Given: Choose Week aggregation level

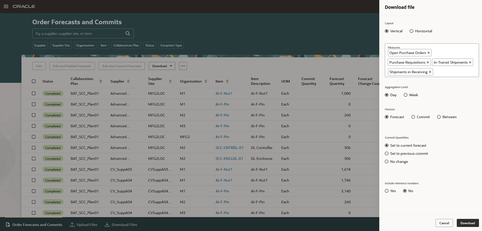Looking at the screenshot, I should 406,95.
